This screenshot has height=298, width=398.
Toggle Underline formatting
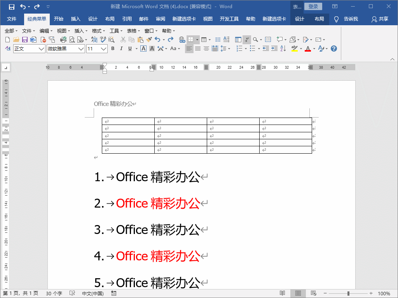tap(130, 49)
